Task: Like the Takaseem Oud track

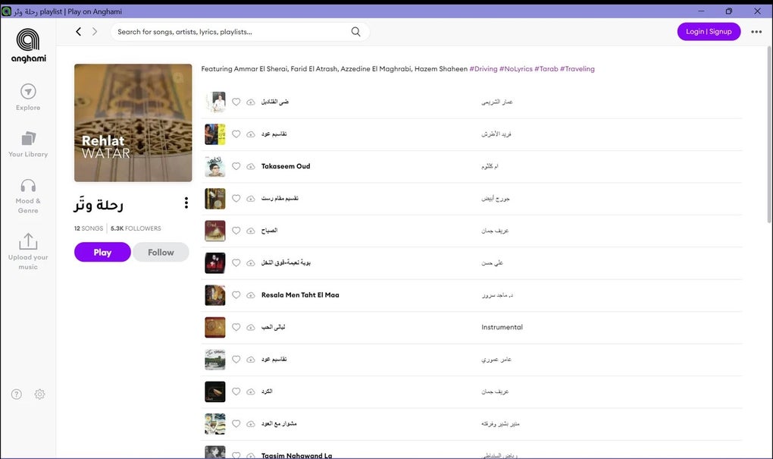Action: click(x=236, y=166)
